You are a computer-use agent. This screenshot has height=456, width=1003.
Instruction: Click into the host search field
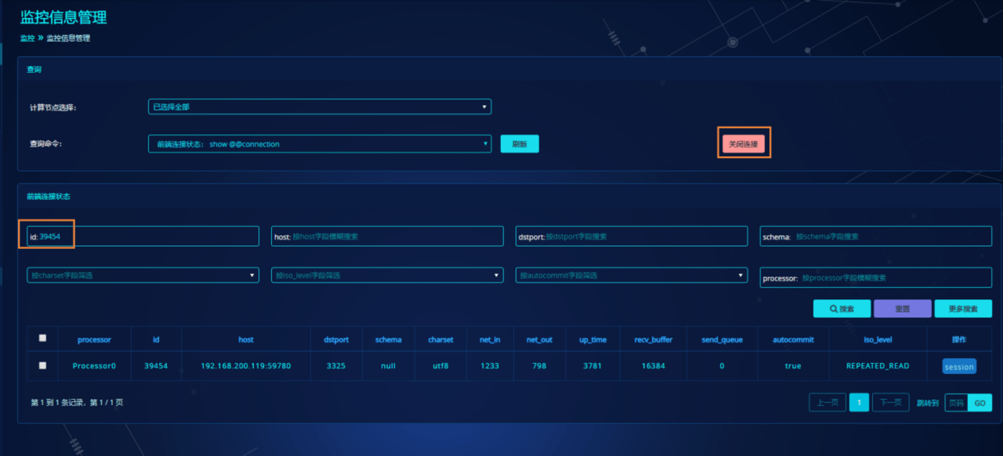(x=396, y=237)
